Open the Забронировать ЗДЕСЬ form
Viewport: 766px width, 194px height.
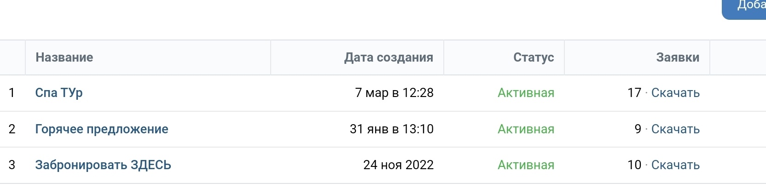coord(103,165)
